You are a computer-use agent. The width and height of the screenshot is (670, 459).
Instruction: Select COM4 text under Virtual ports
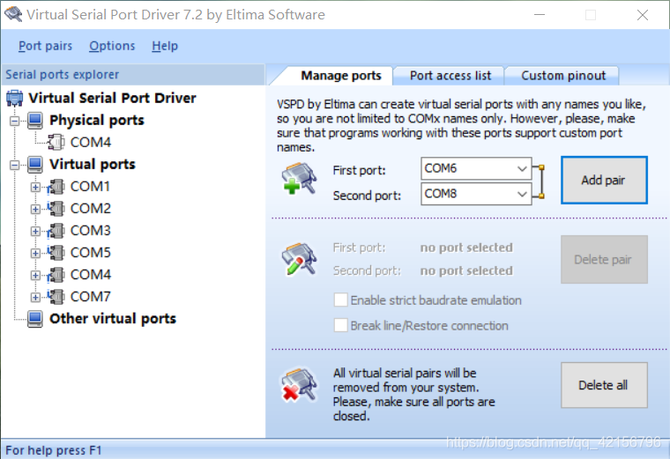point(91,275)
